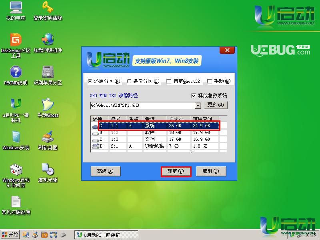The image size is (320, 240).
Task: Select the 还原分区(R) radio option
Action: [x=104, y=81]
